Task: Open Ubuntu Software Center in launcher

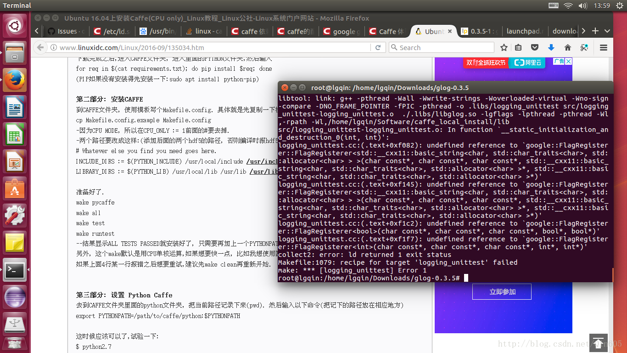Action: pyautogui.click(x=15, y=188)
